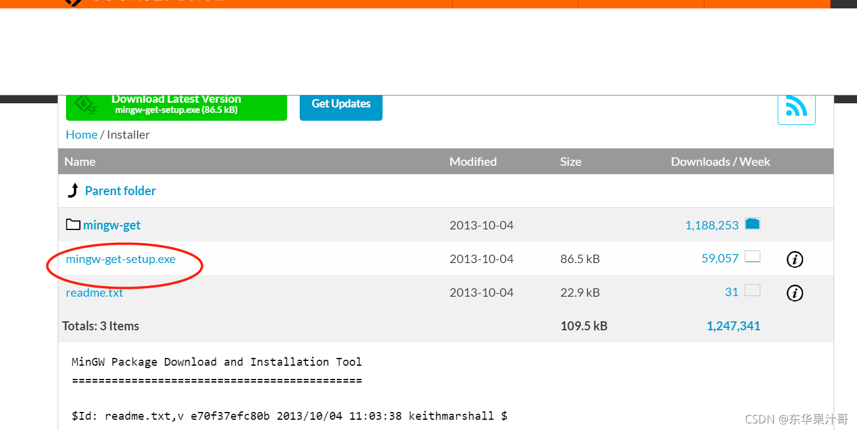Open the Home breadcrumb link
The height and width of the screenshot is (430, 857).
81,135
